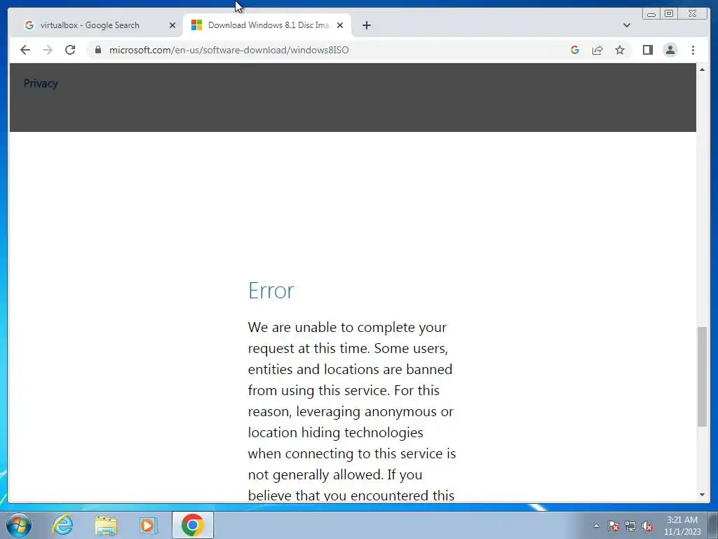The height and width of the screenshot is (539, 718).
Task: Click the page scrollbar thumb
Action: point(702,377)
